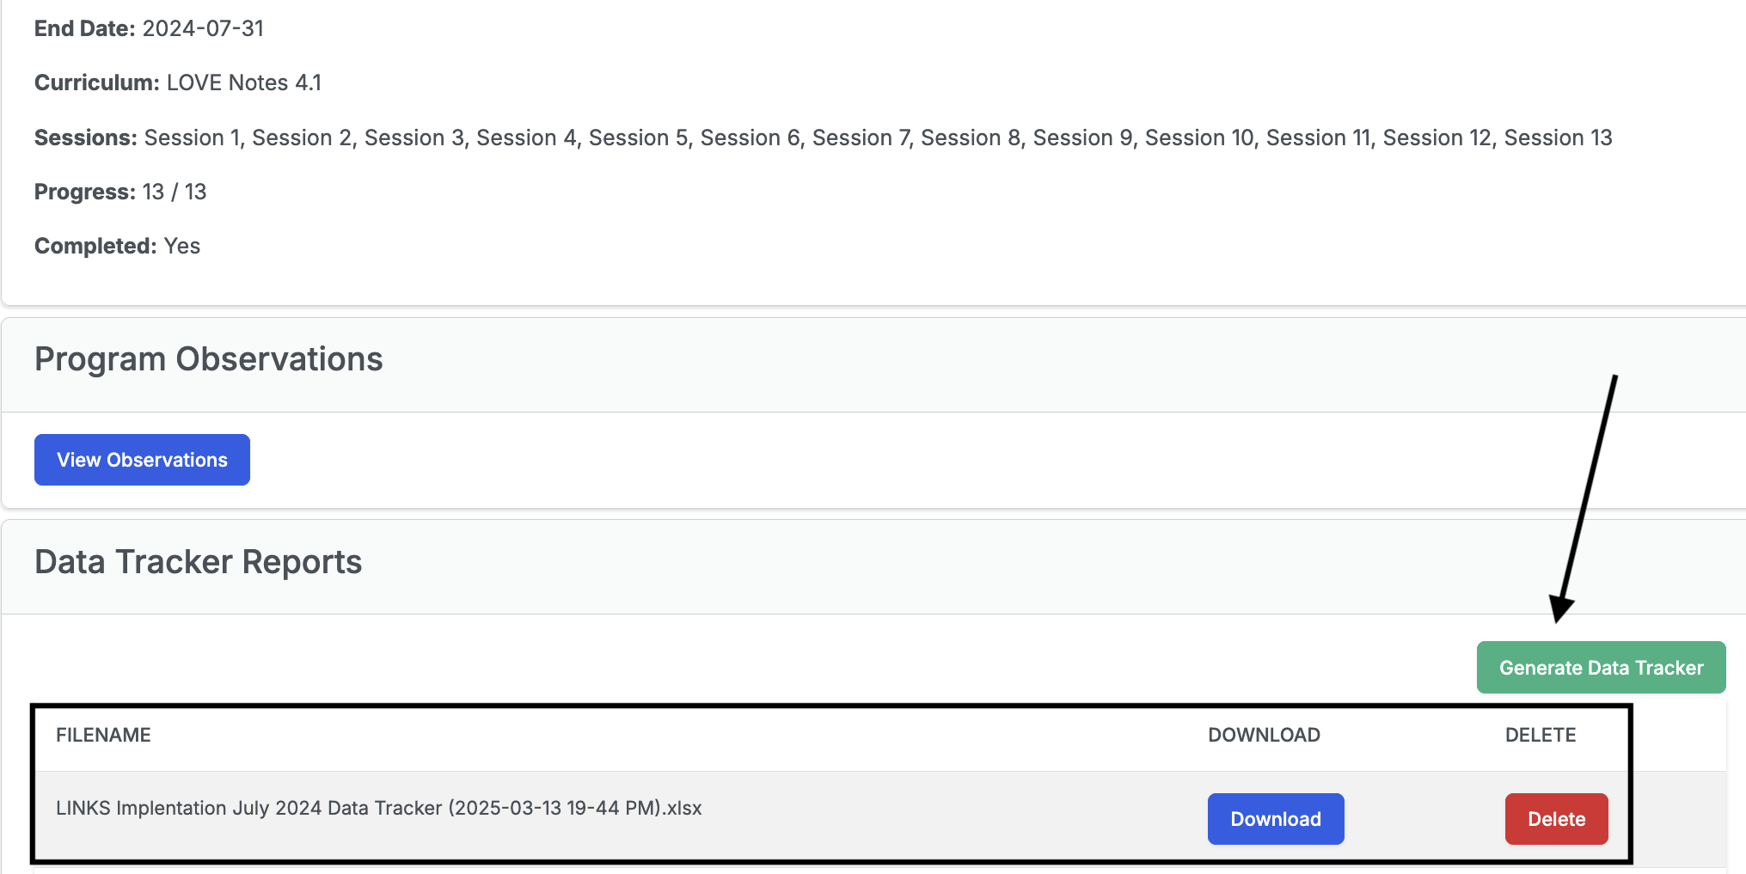The image size is (1746, 874).
Task: Click the Progress 13 / 13 value
Action: point(175,192)
